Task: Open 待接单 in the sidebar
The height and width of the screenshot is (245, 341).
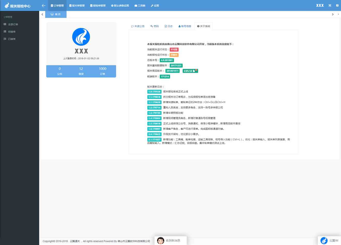Action: tap(12, 31)
